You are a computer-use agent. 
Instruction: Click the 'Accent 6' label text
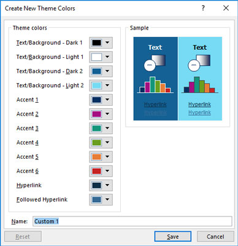click(x=28, y=171)
